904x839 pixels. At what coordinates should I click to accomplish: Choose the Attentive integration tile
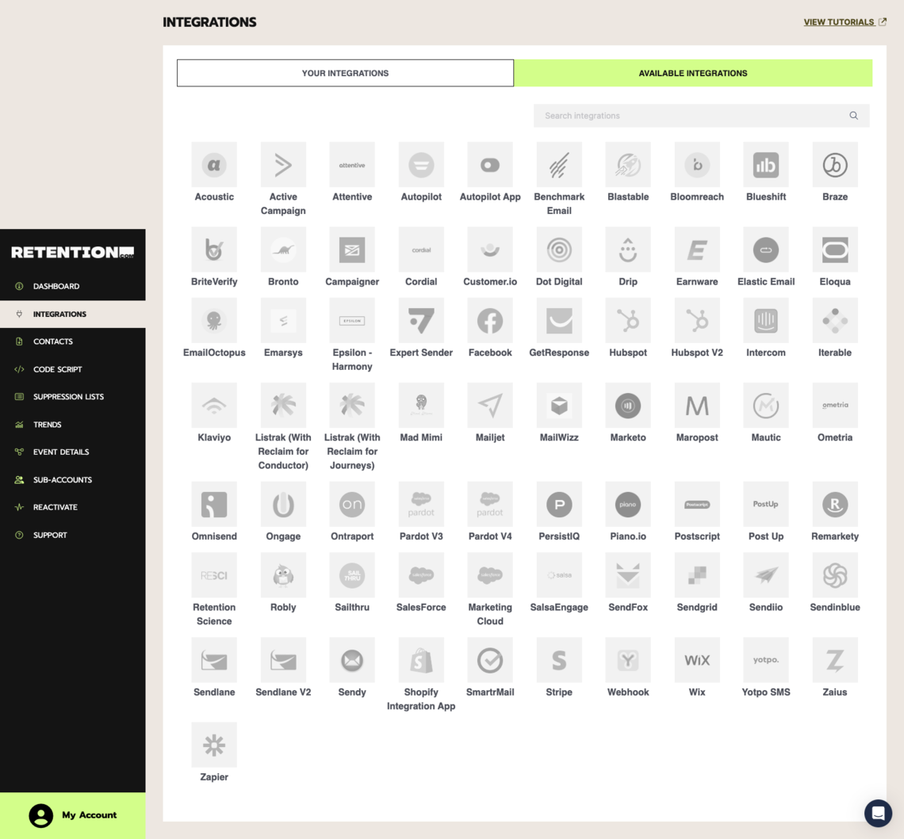click(352, 165)
